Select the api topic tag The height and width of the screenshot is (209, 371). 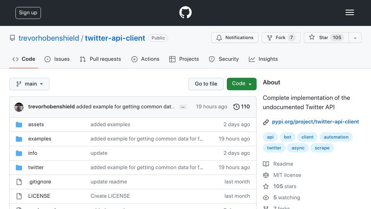[x=270, y=137]
